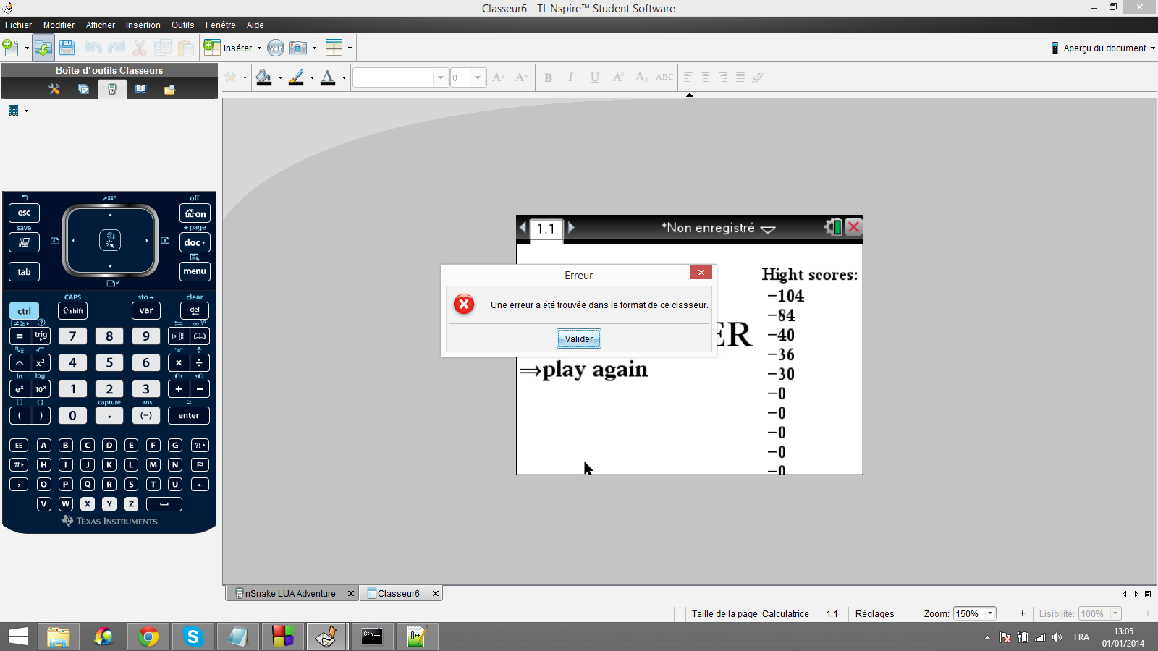Open Page Sorter tab in toolbox
This screenshot has width=1158, height=651.
(x=83, y=89)
